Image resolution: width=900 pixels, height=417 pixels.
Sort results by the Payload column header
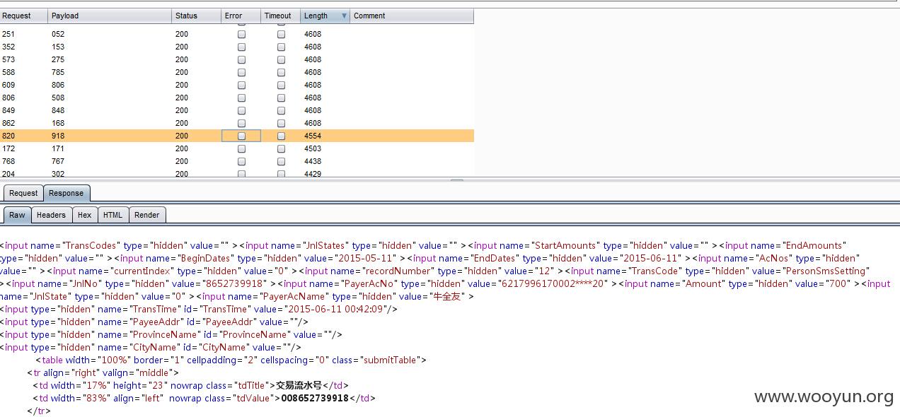[x=110, y=16]
